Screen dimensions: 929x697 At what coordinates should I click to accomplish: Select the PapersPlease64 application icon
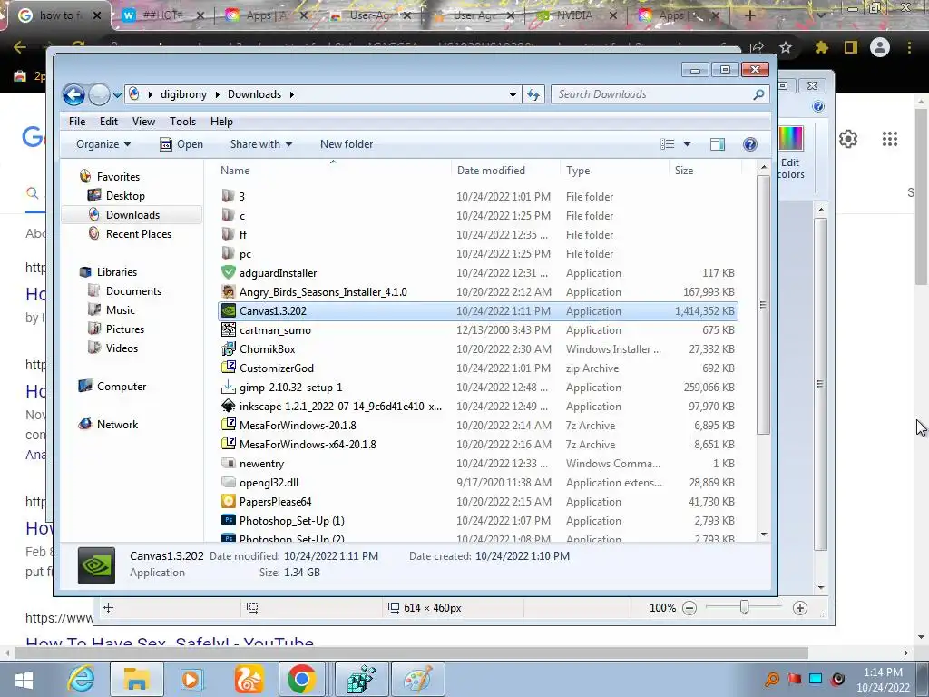(228, 501)
